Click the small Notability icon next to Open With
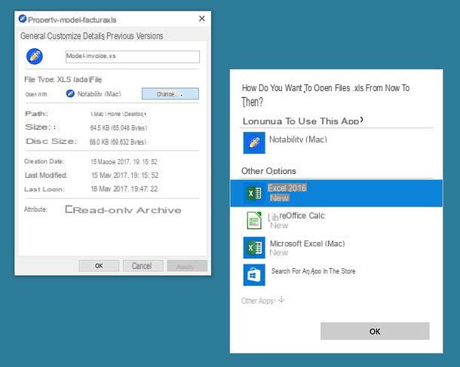Viewport: 460px width, 367px height. [x=70, y=93]
